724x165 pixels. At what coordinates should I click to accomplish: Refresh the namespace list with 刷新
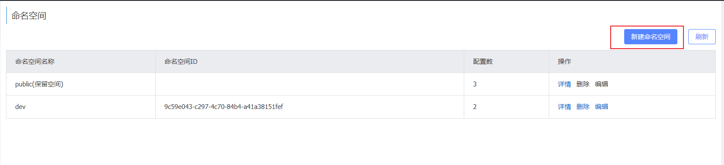[x=702, y=37]
